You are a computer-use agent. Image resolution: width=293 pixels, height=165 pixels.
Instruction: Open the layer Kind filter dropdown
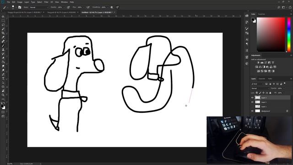coord(257,84)
